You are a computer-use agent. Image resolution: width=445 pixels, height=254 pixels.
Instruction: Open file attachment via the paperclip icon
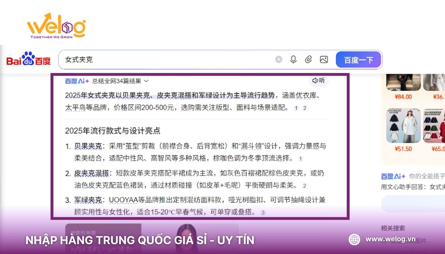click(308, 59)
